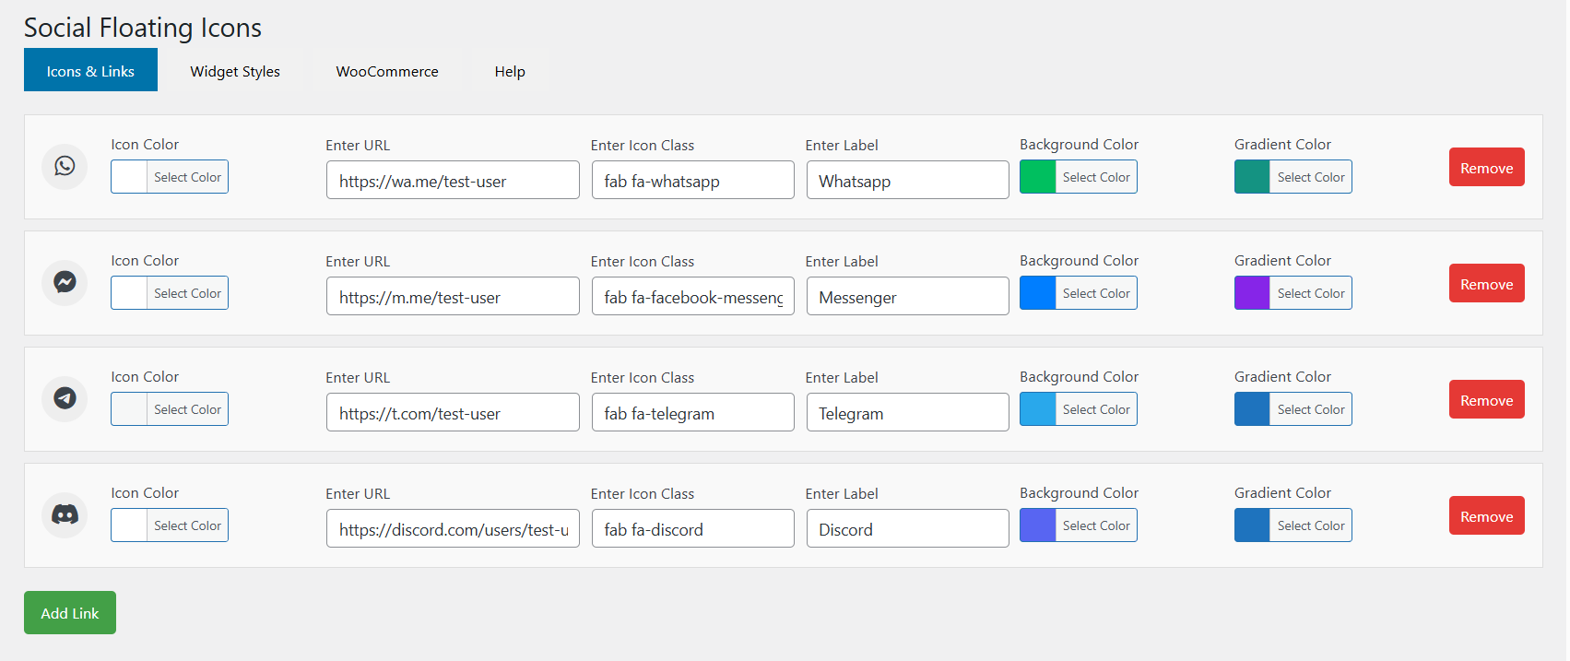Open Whatsapp teal Gradient Color swatch
This screenshot has width=1570, height=661.
click(x=1253, y=177)
